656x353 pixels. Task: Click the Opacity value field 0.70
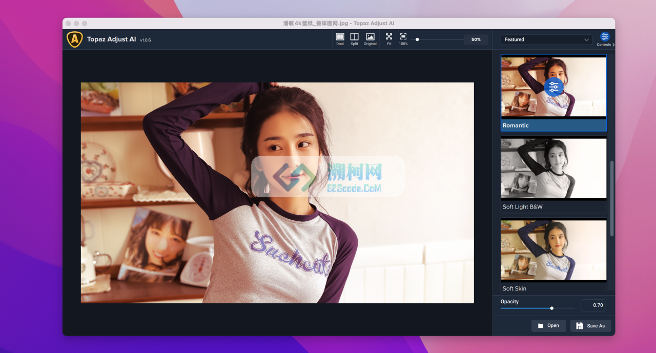(x=593, y=305)
